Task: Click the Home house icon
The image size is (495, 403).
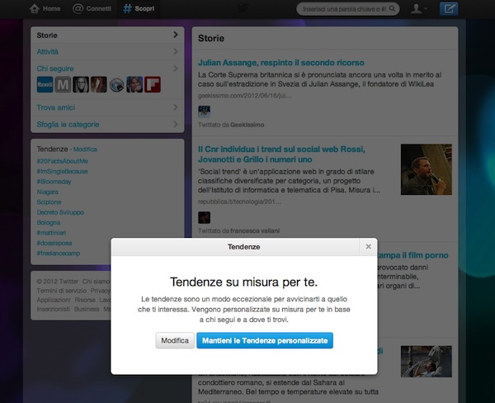Action: [34, 8]
